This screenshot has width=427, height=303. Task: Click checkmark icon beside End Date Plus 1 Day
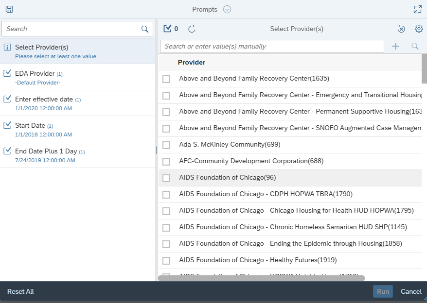(x=7, y=151)
